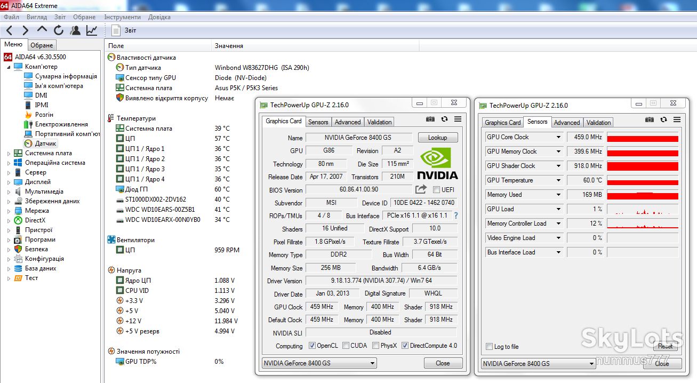Select IPMI item in tree
Image resolution: width=697 pixels, height=383 pixels.
tap(42, 105)
